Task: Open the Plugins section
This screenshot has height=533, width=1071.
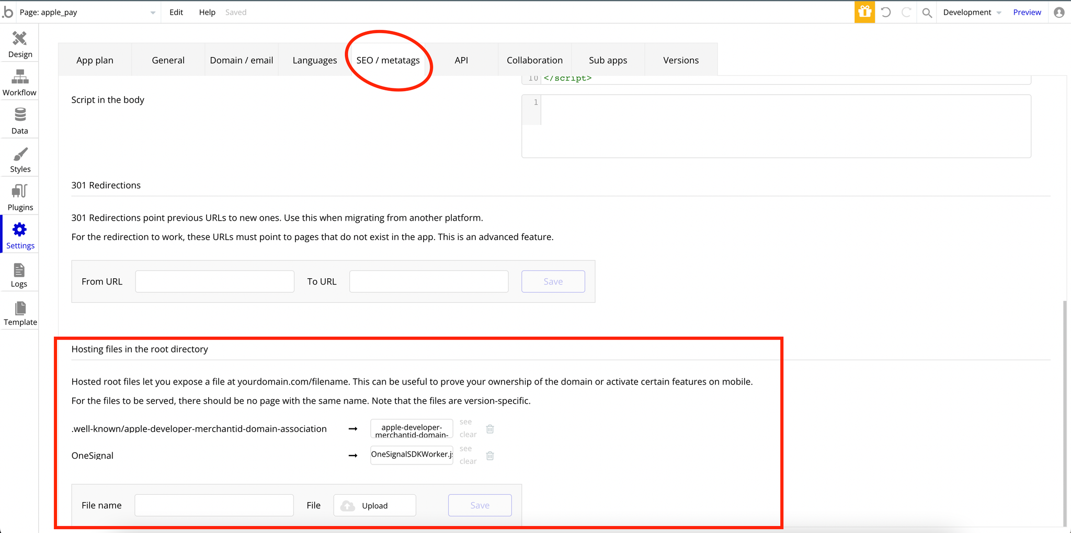Action: pos(20,197)
